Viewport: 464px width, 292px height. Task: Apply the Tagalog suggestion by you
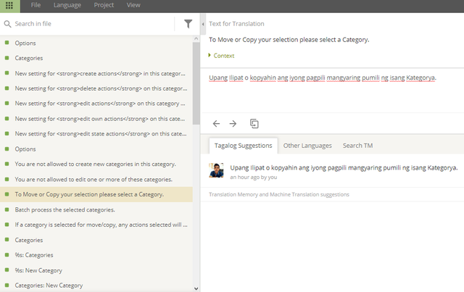click(x=344, y=167)
